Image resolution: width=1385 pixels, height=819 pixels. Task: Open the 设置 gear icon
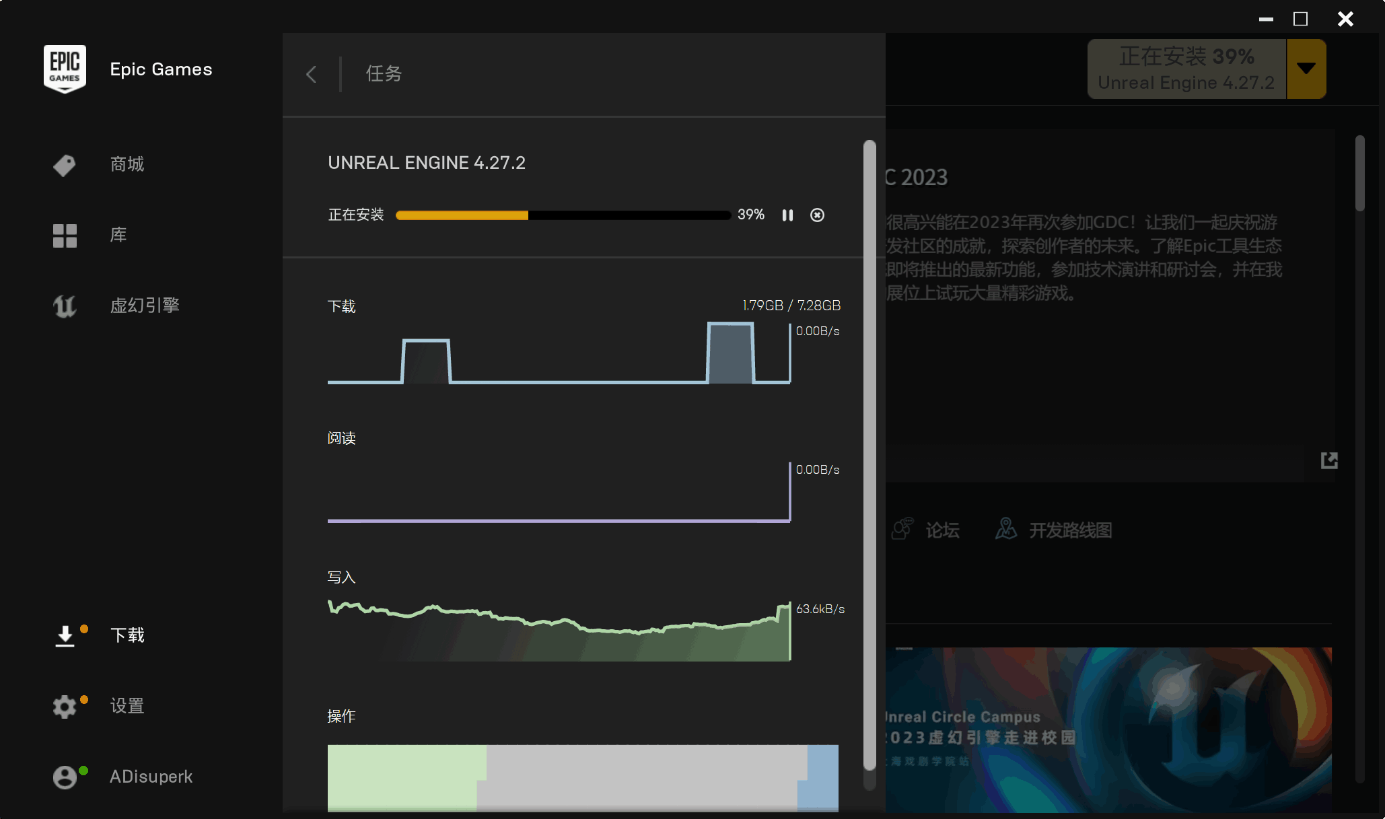(65, 707)
